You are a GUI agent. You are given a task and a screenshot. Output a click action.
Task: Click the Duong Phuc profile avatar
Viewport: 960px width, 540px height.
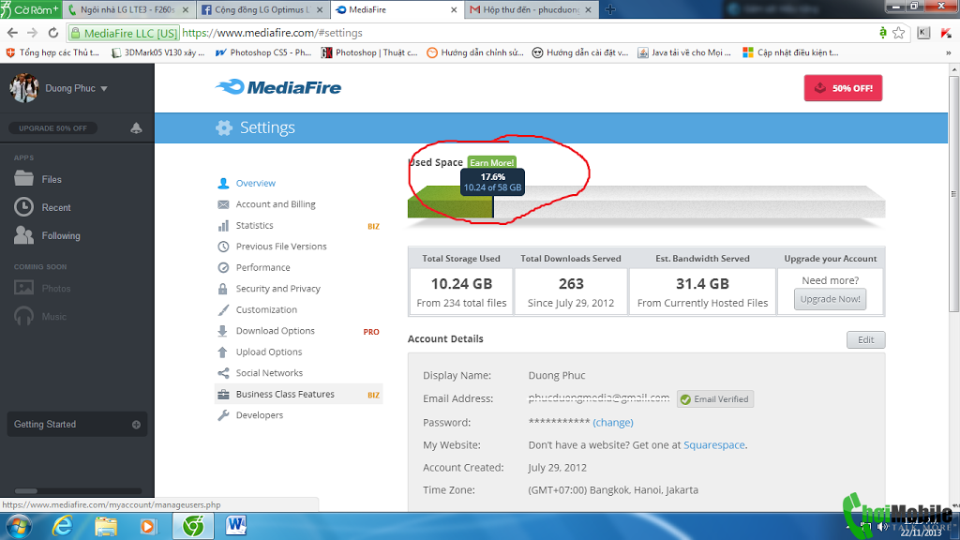[23, 87]
